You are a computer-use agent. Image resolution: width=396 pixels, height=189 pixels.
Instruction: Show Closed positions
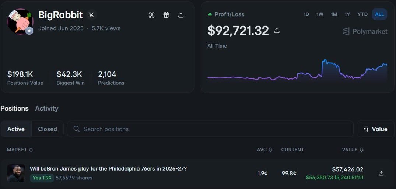click(x=48, y=129)
